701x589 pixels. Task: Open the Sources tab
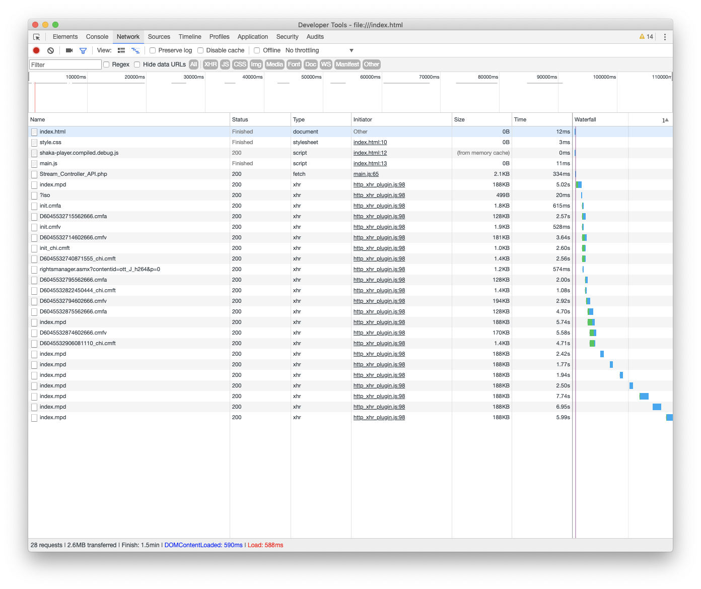pyautogui.click(x=159, y=37)
